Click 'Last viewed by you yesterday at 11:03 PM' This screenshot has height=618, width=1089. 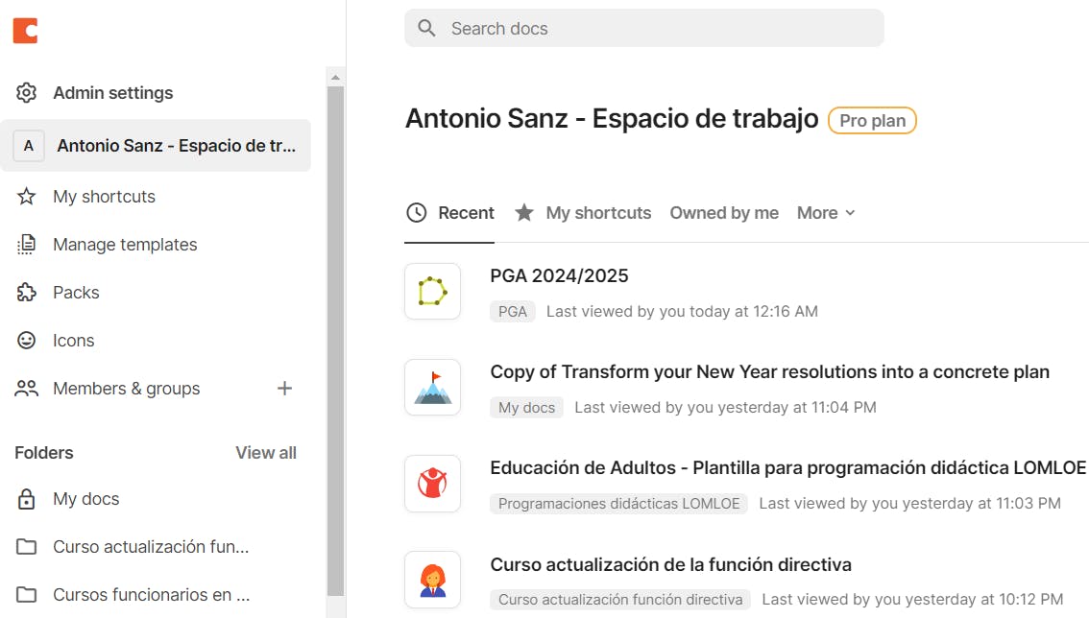coord(909,504)
